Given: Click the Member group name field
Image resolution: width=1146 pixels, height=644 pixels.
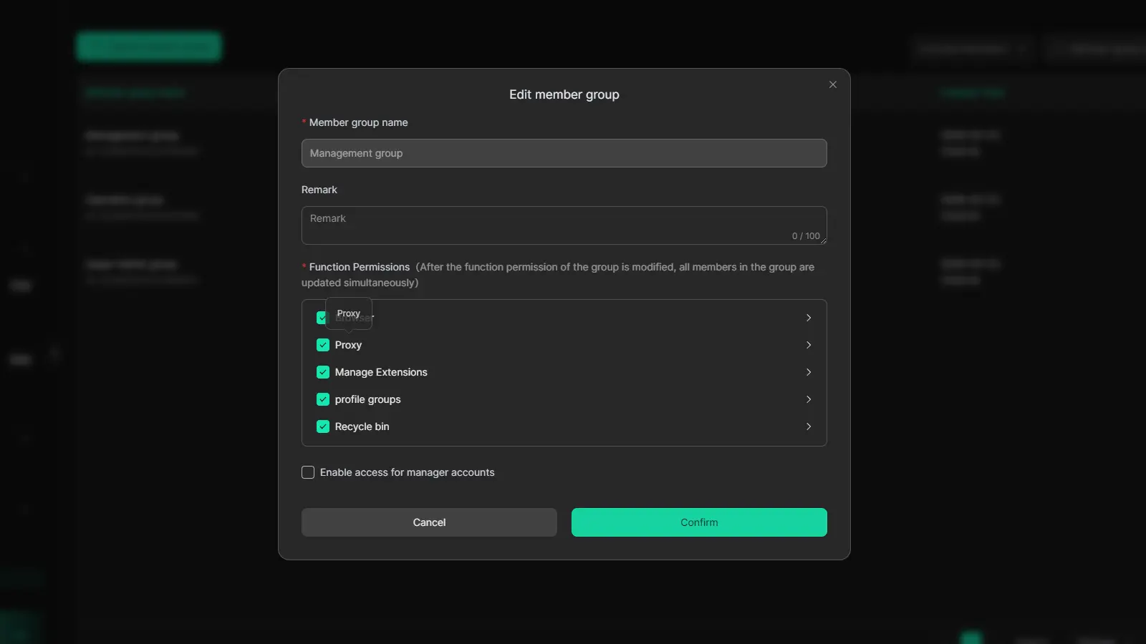Looking at the screenshot, I should [564, 153].
